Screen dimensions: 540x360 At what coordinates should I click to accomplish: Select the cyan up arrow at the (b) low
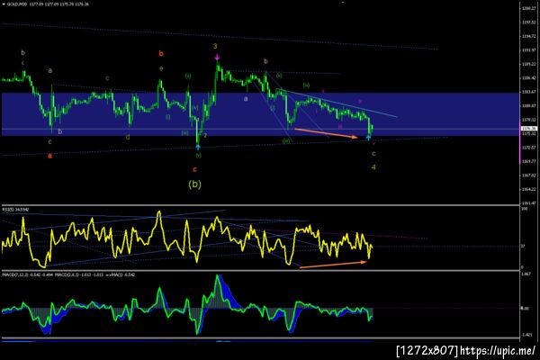[198, 147]
